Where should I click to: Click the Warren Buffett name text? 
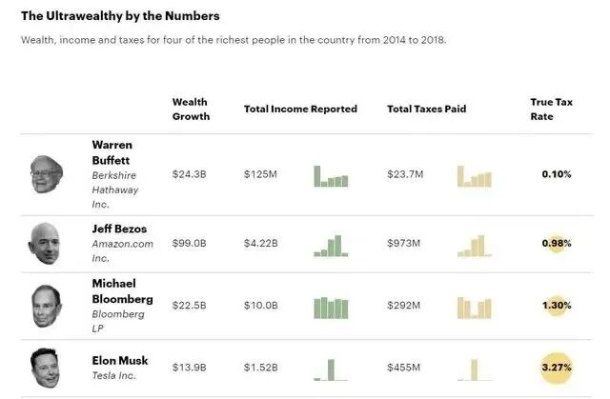[x=112, y=150]
